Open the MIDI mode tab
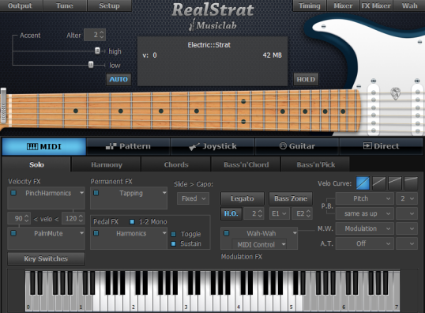Viewport: 425px width, 313px height. click(x=44, y=146)
